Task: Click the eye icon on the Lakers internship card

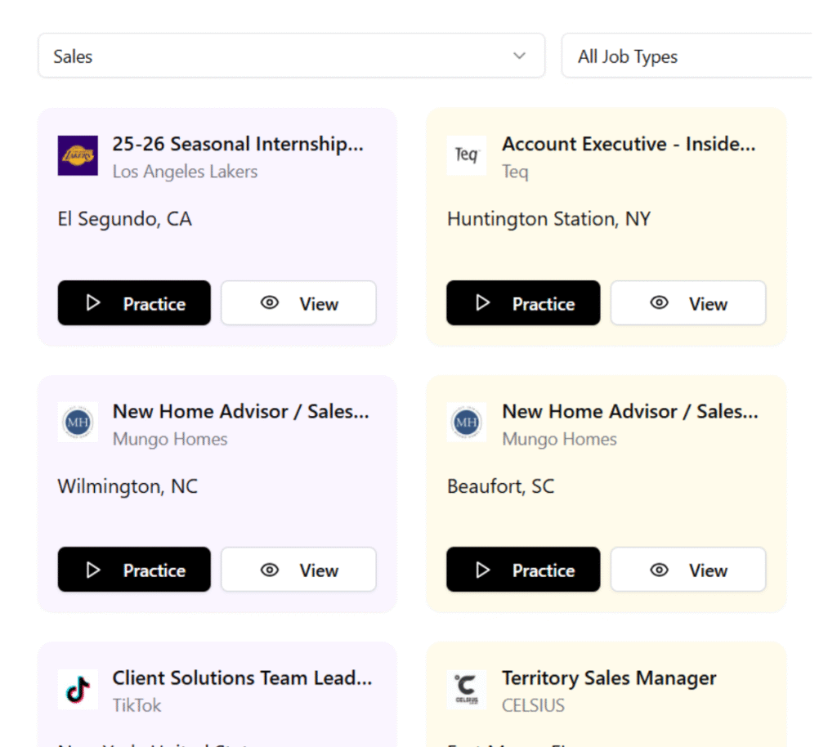Action: pyautogui.click(x=270, y=303)
